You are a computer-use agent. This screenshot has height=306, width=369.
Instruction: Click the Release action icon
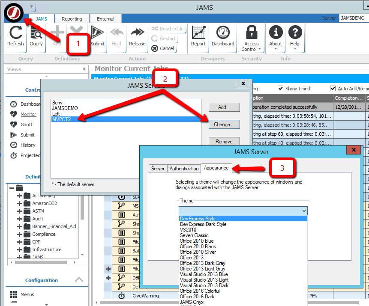tap(137, 32)
